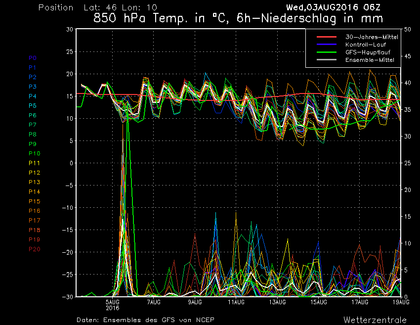The height and width of the screenshot is (325, 420).
Task: Click the chart title 850 hPa Temp
Action: (238, 18)
